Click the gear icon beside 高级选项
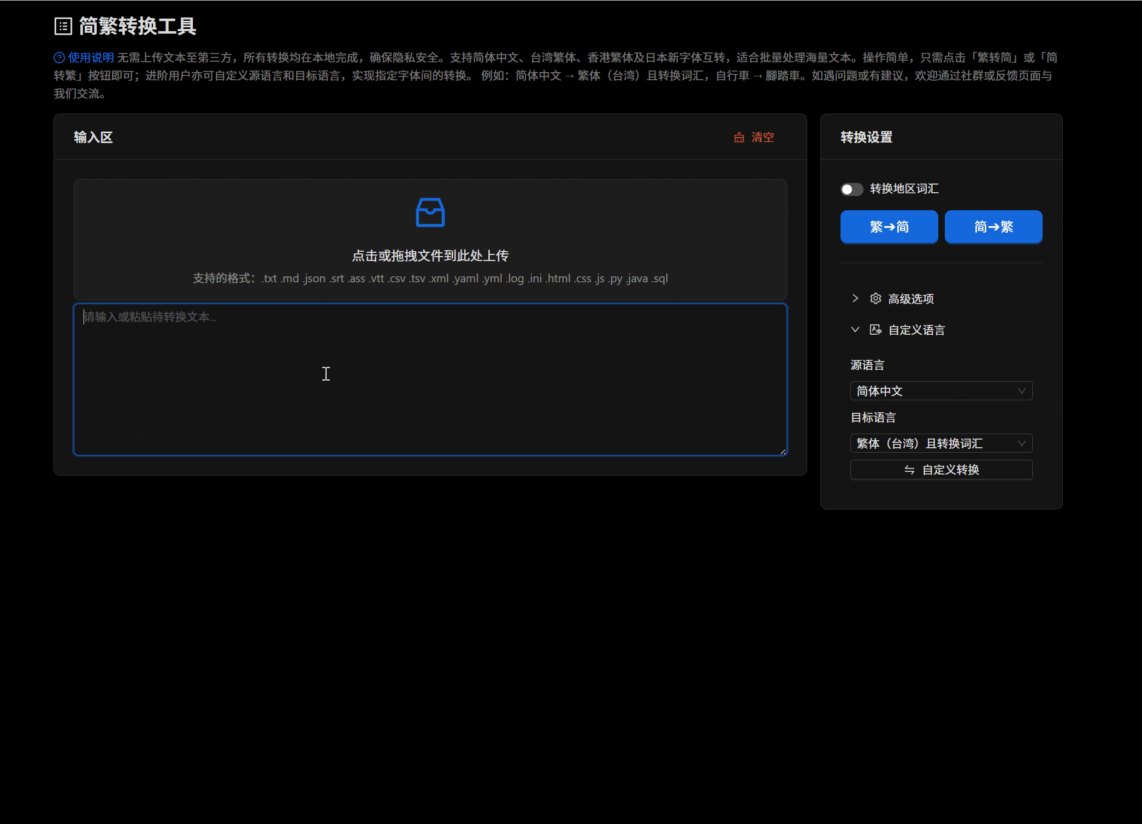Screen dimensions: 1142x824 [x=875, y=299]
